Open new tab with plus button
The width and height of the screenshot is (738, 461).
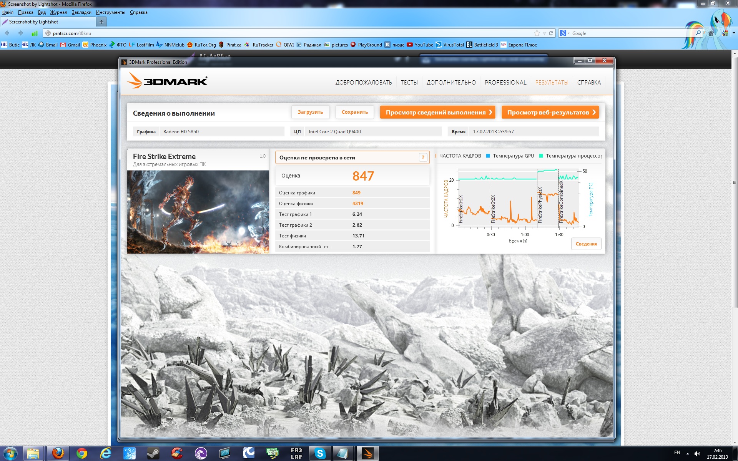coord(101,22)
